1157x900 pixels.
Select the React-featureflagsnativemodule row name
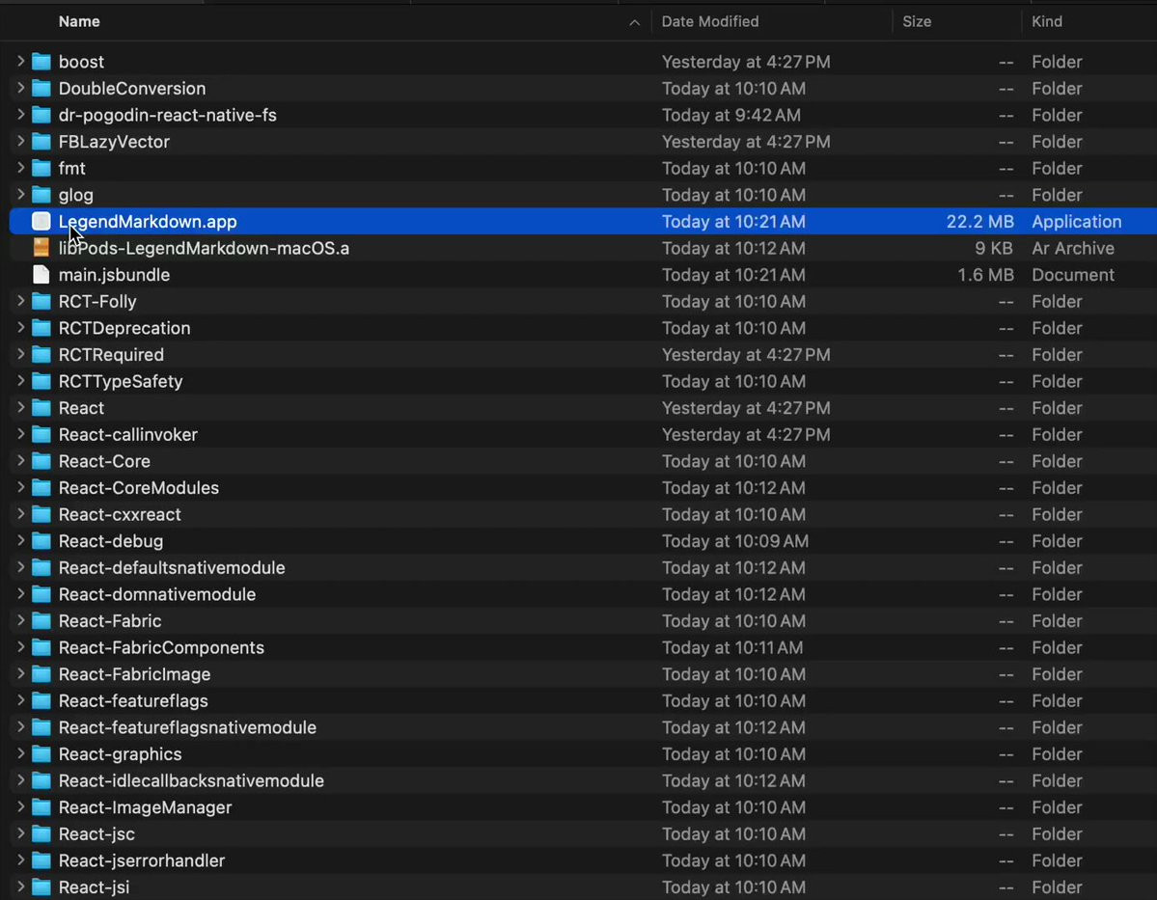[187, 727]
